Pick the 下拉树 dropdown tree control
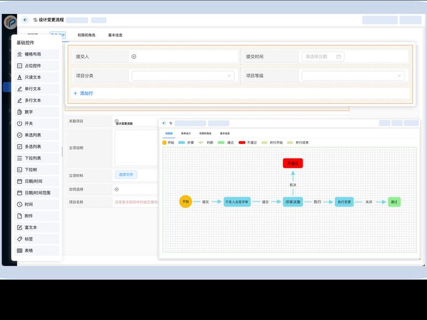This screenshot has width=427, height=320. click(x=36, y=170)
